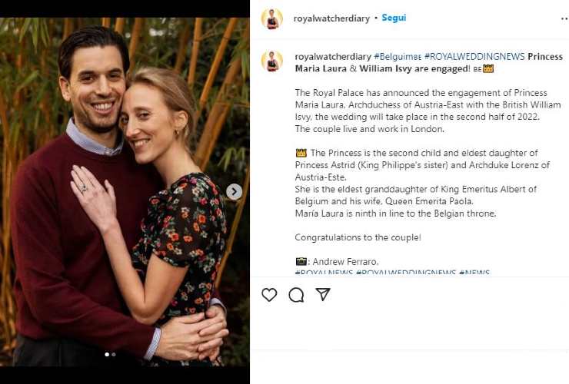Follow the account with the Segui button
569x384 pixels.
pos(394,18)
